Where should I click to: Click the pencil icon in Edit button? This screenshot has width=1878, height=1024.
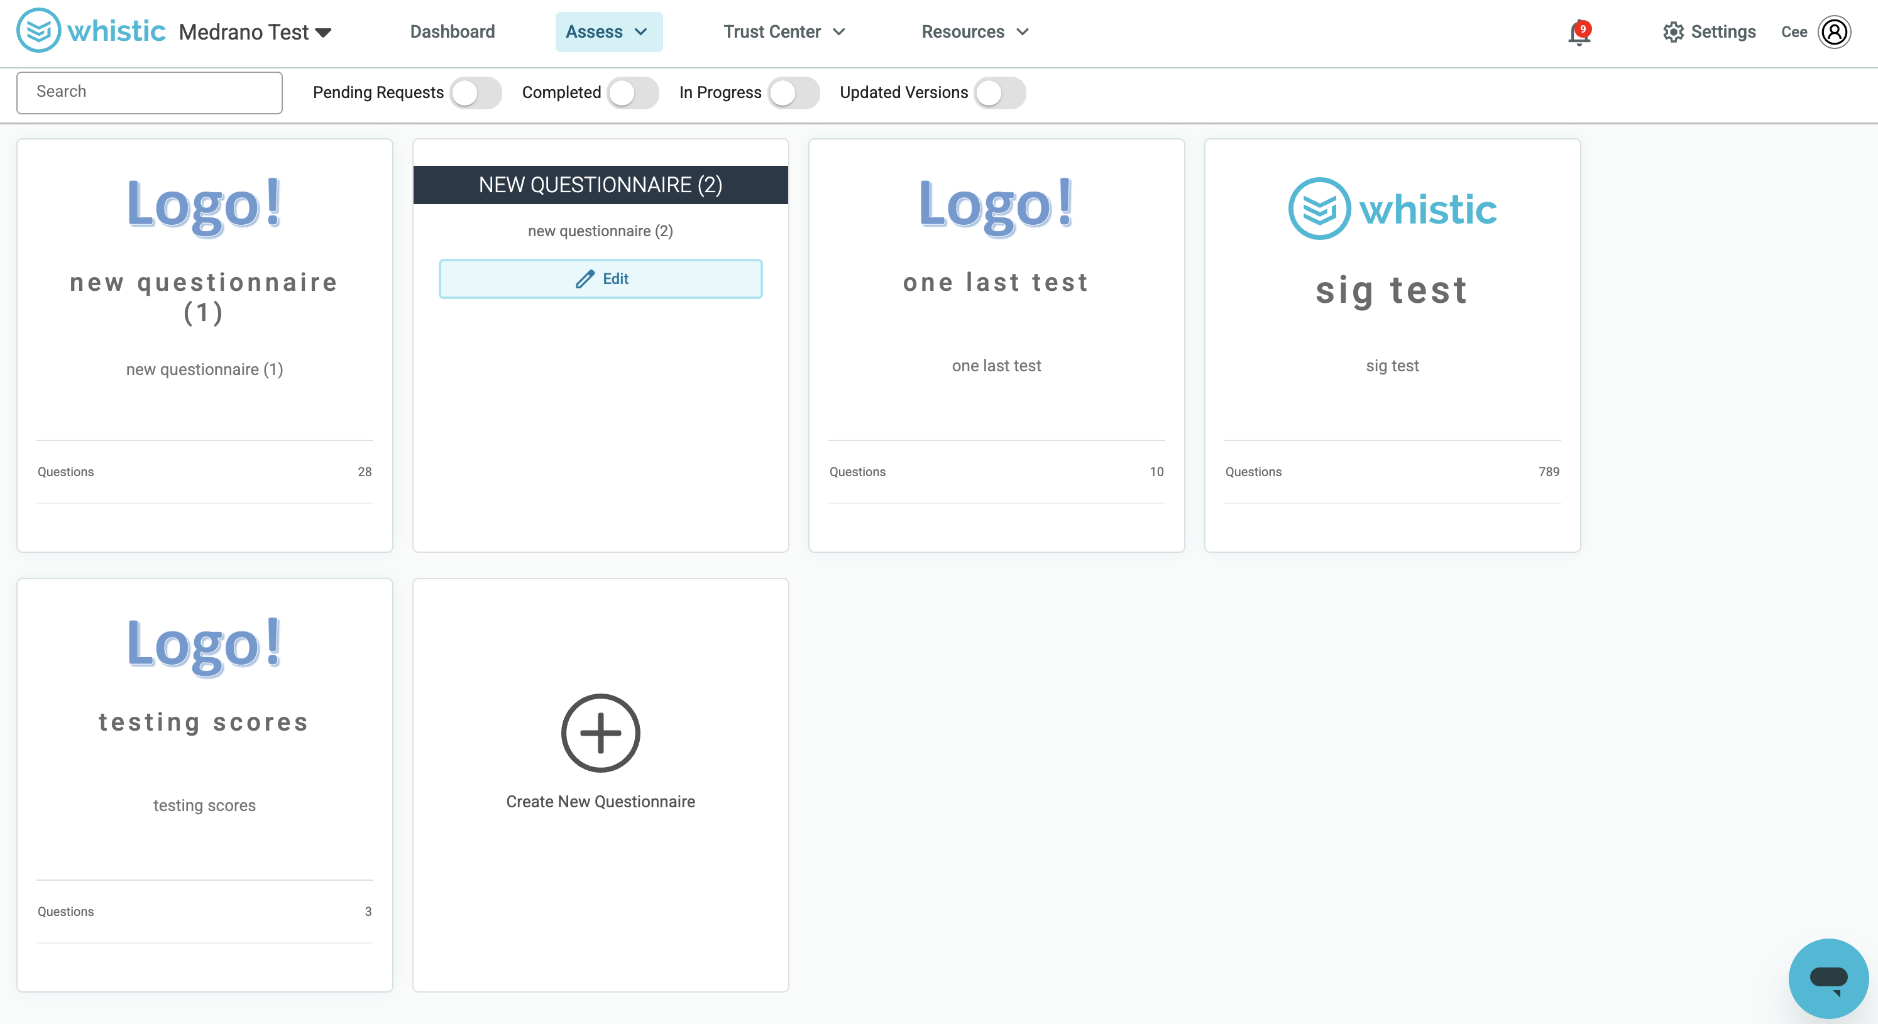pyautogui.click(x=585, y=278)
